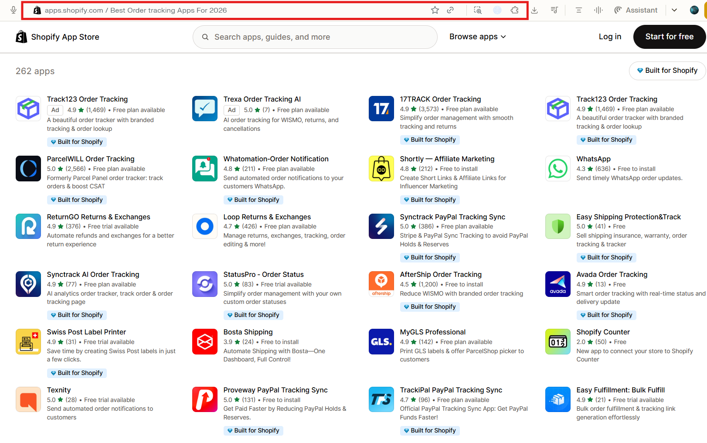
Task: Open the Assistant panel
Action: [x=636, y=10]
